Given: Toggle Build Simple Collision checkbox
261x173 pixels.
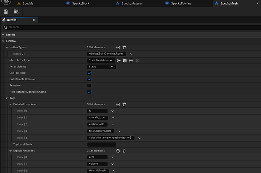Looking at the screenshot, I should point(89,80).
